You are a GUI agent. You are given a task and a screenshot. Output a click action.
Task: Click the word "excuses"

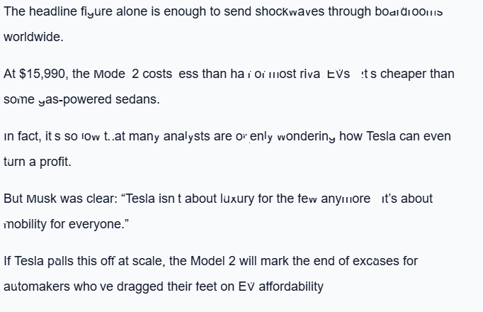[376, 261]
